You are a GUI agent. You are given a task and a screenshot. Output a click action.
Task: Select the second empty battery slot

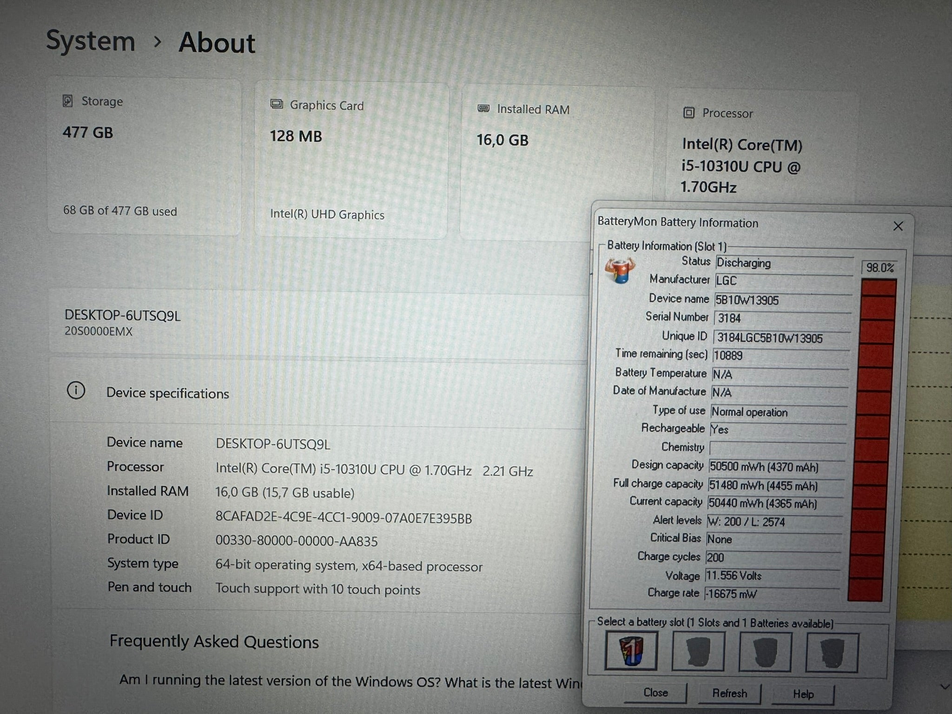pos(698,651)
